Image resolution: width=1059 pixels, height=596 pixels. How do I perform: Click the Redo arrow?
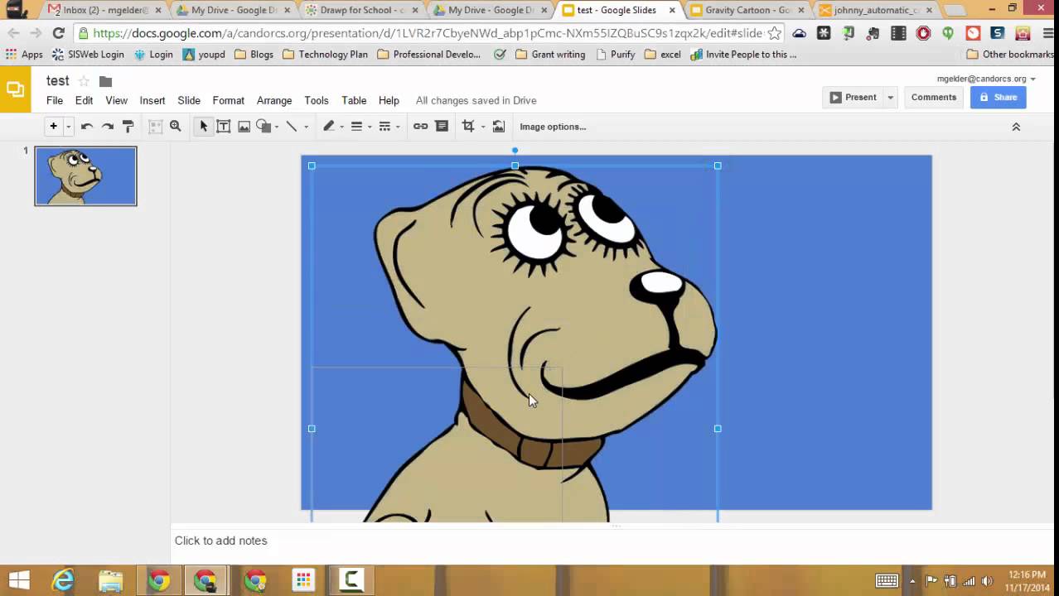(x=107, y=127)
